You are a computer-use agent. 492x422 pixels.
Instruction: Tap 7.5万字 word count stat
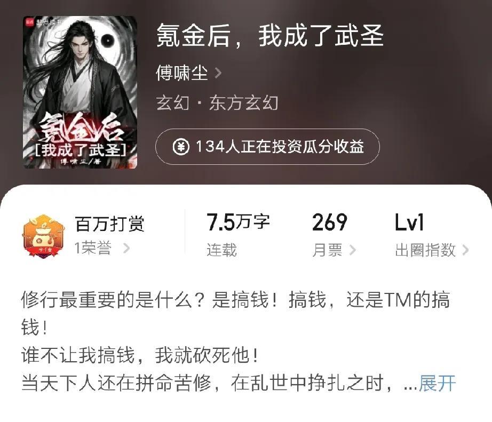tap(238, 222)
